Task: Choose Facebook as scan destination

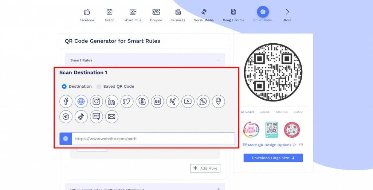Action: 66,101
